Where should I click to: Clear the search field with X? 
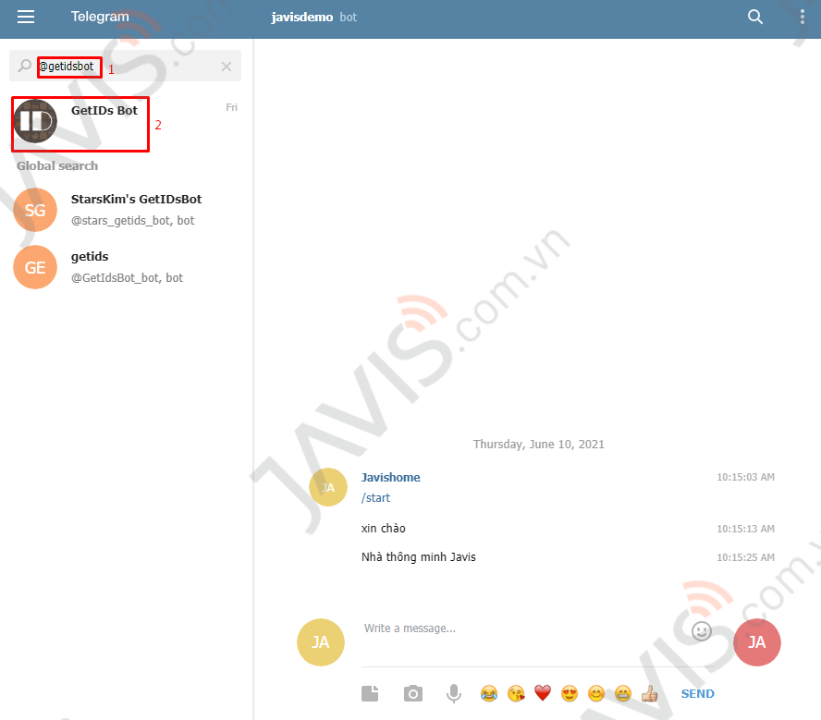coord(227,67)
